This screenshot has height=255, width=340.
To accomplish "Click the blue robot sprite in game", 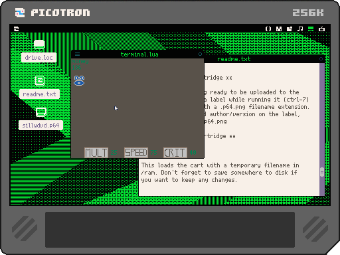I will pos(79,80).
